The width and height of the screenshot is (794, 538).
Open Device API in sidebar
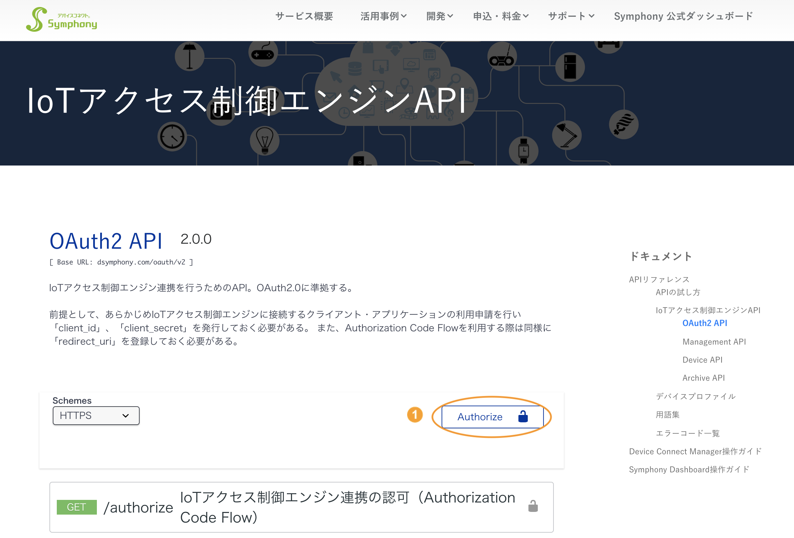(702, 360)
